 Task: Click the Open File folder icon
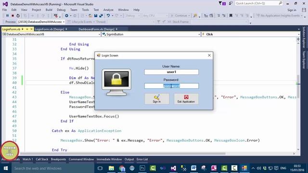tap(90, 16)
